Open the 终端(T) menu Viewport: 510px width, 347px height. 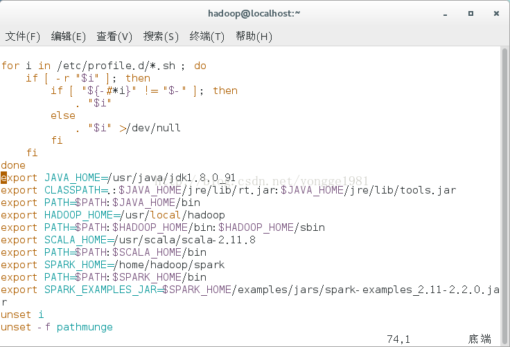pyautogui.click(x=207, y=37)
